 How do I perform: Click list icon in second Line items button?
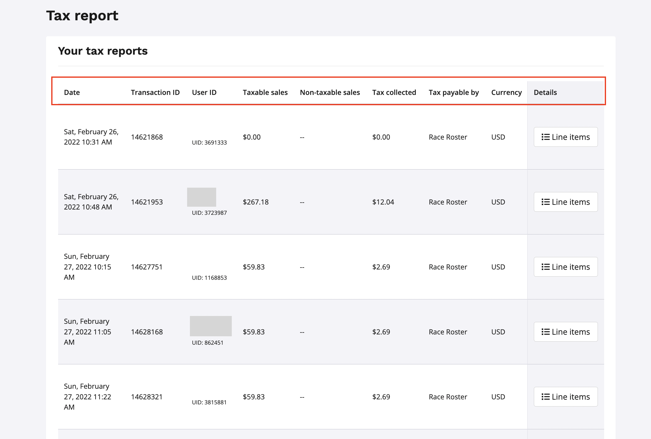(545, 202)
